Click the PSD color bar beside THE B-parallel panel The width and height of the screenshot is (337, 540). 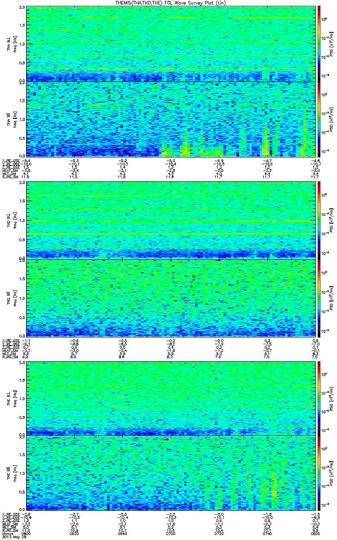tap(319, 473)
